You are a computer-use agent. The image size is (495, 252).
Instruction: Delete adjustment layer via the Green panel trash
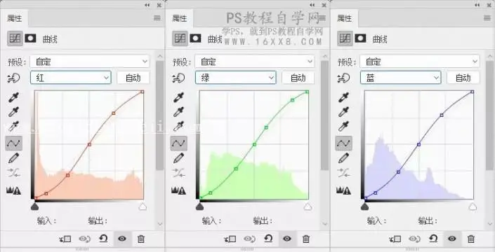point(306,239)
